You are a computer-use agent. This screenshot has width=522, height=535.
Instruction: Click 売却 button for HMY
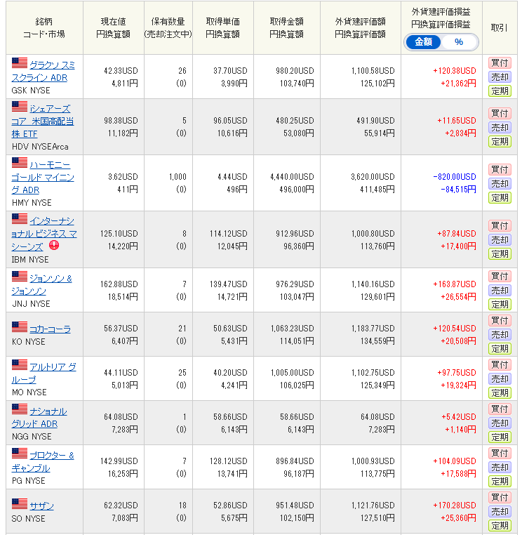(500, 184)
